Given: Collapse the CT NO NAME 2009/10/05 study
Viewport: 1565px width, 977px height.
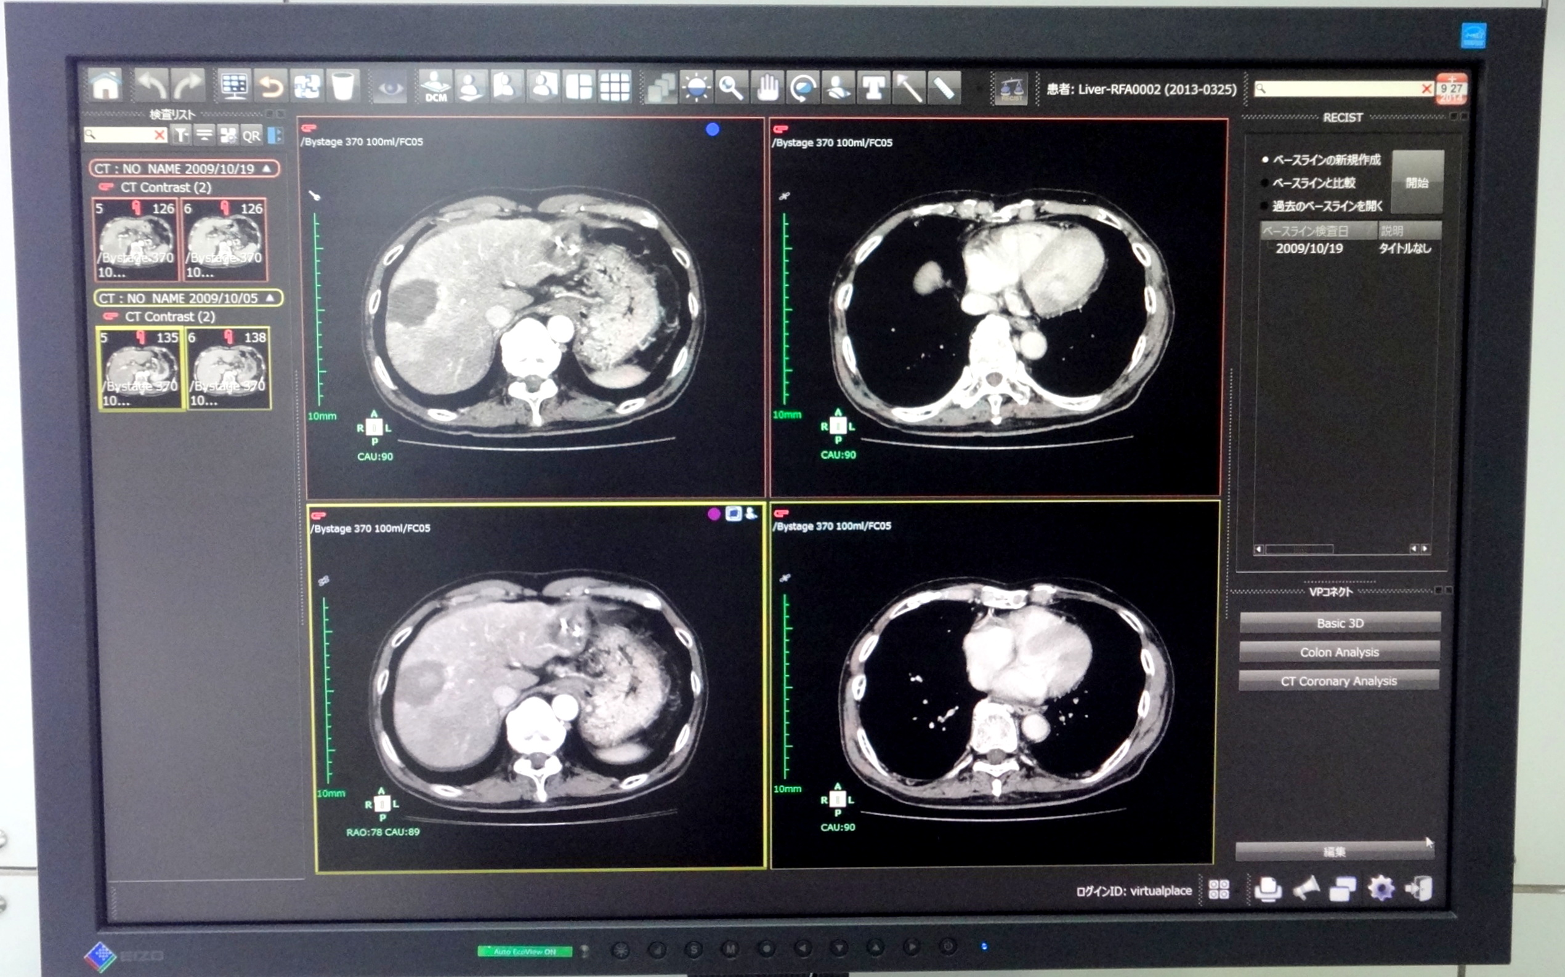Looking at the screenshot, I should click(x=270, y=297).
